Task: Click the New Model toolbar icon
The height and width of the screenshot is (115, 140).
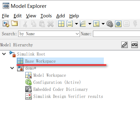Action: pyautogui.click(x=6, y=24)
